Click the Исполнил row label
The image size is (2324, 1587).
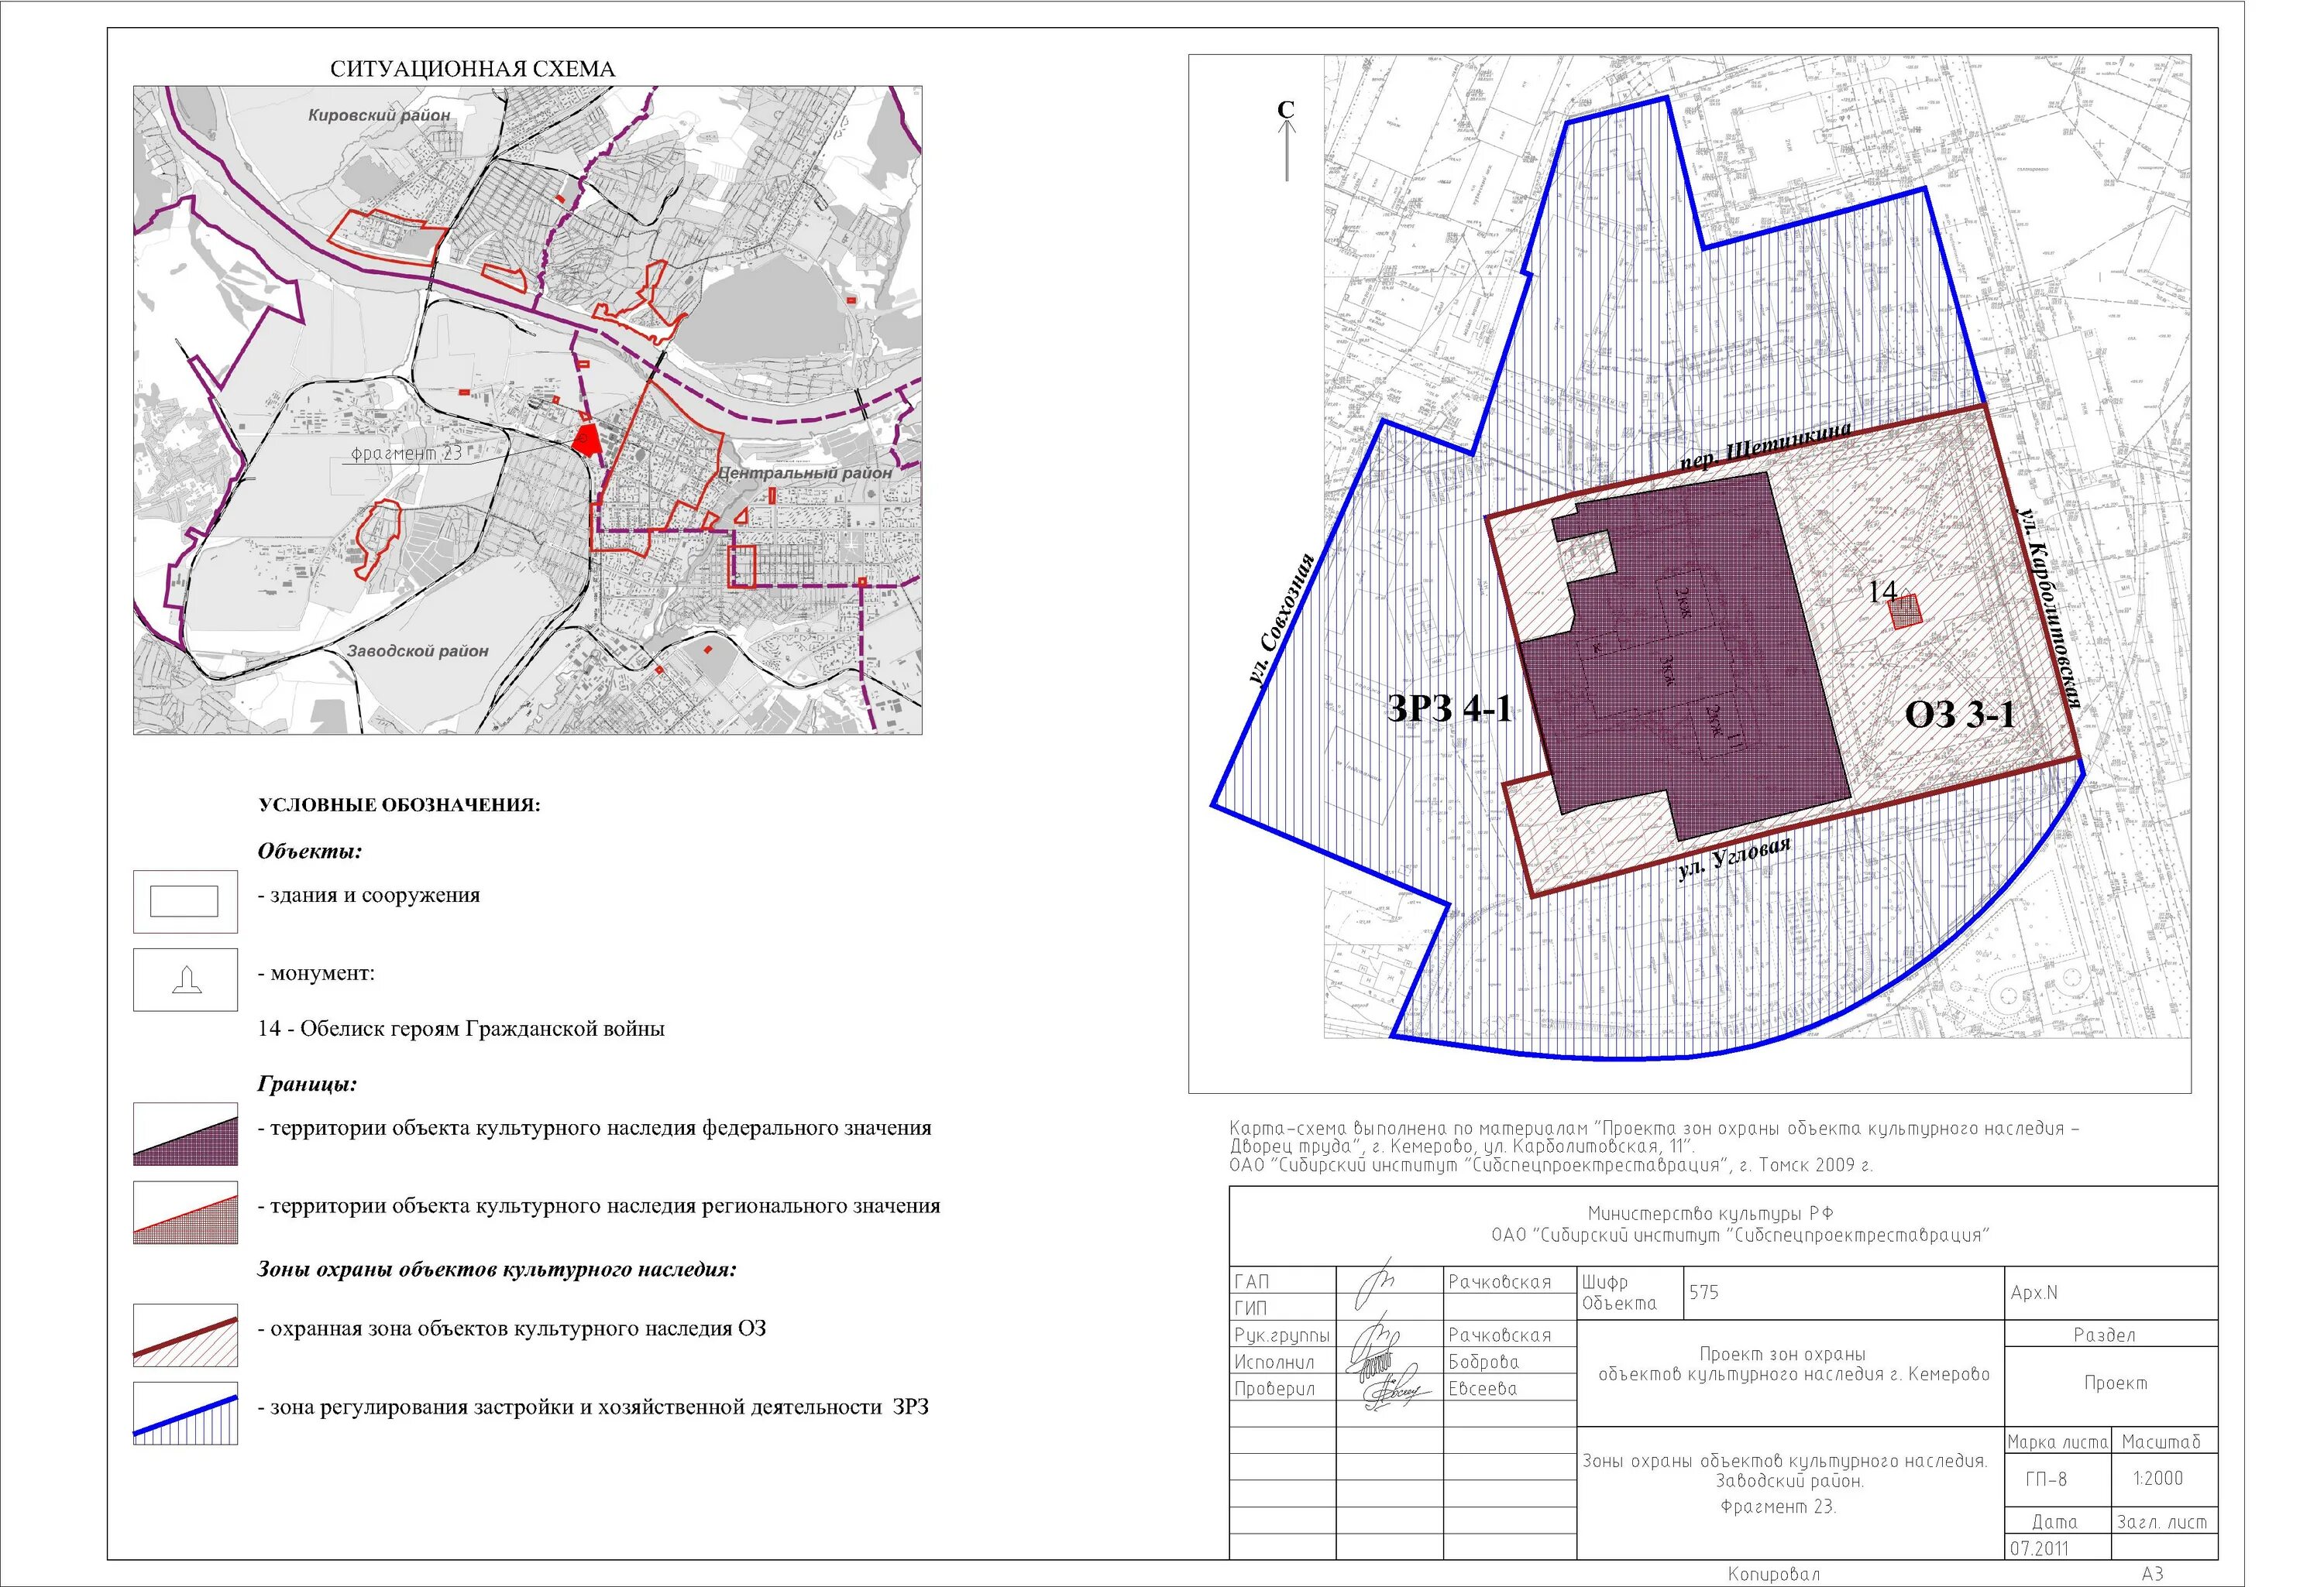point(1274,1362)
